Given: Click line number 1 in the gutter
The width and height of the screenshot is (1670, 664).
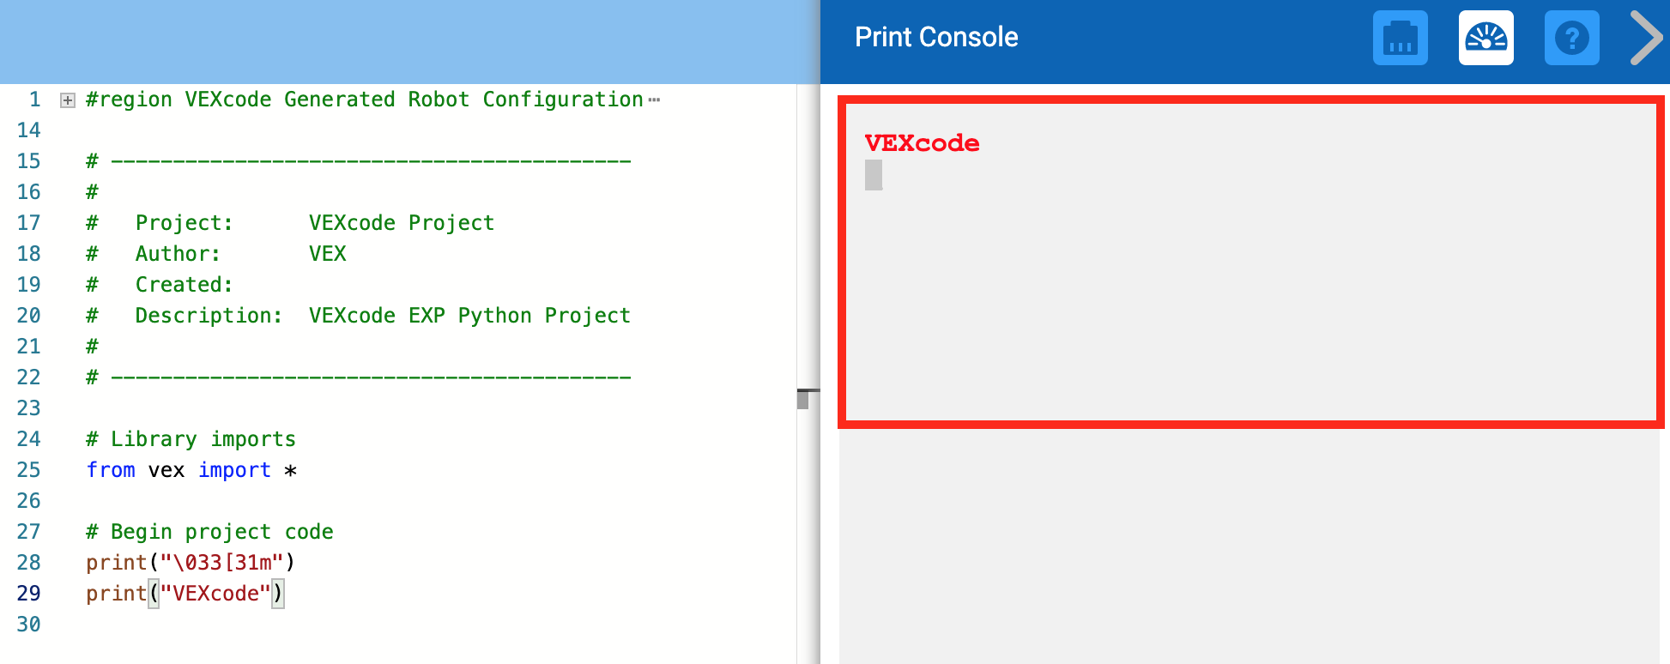Looking at the screenshot, I should point(34,100).
